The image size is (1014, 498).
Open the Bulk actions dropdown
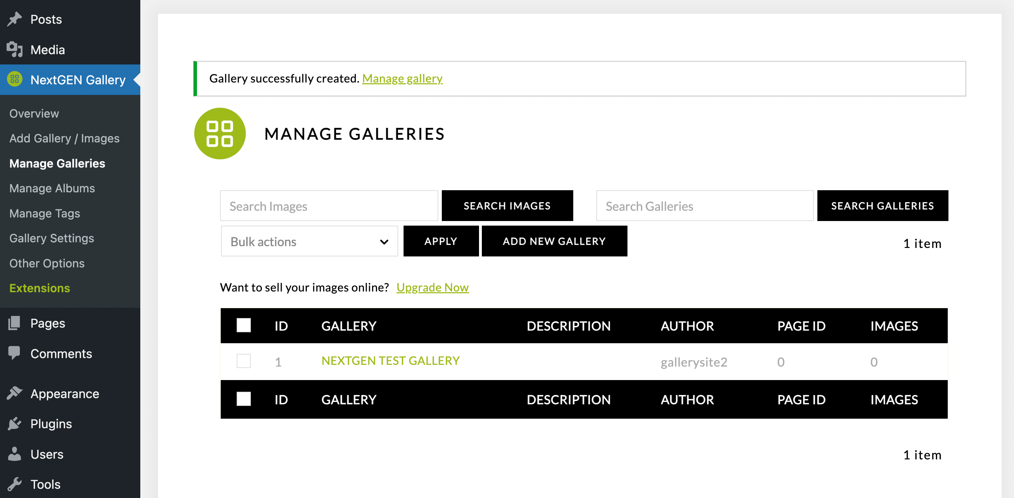(309, 241)
